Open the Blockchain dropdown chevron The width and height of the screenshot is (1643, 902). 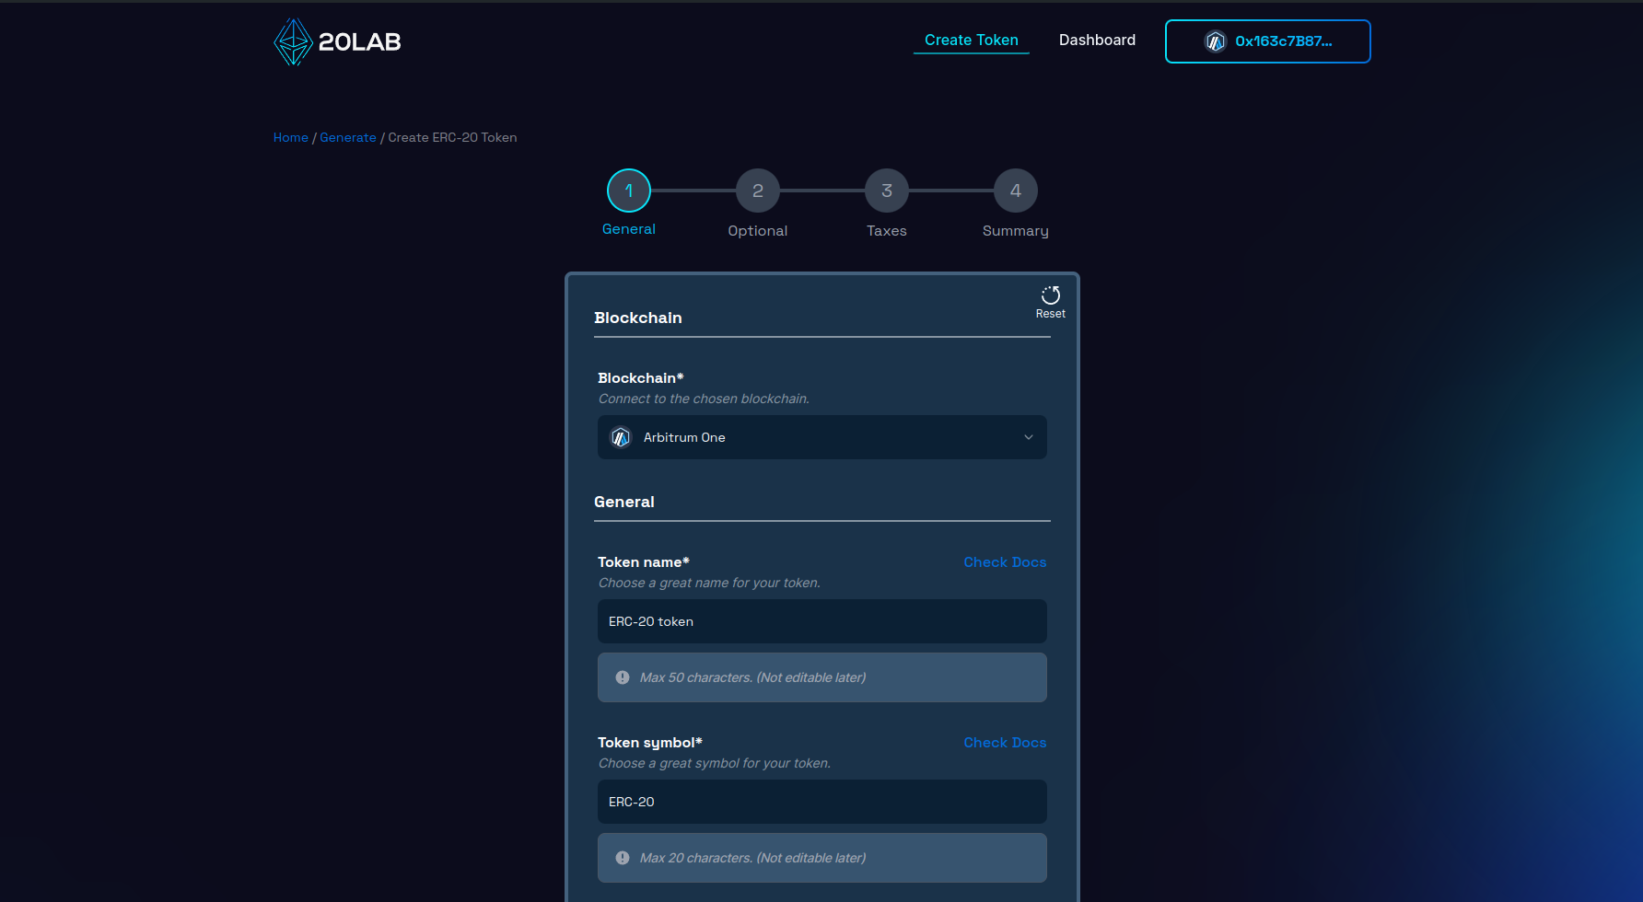pos(1029,437)
